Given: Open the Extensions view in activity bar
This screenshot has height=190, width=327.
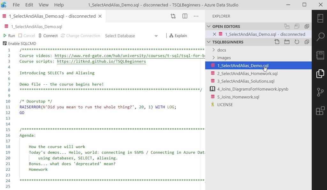Looking at the screenshot, I should click(x=320, y=111).
